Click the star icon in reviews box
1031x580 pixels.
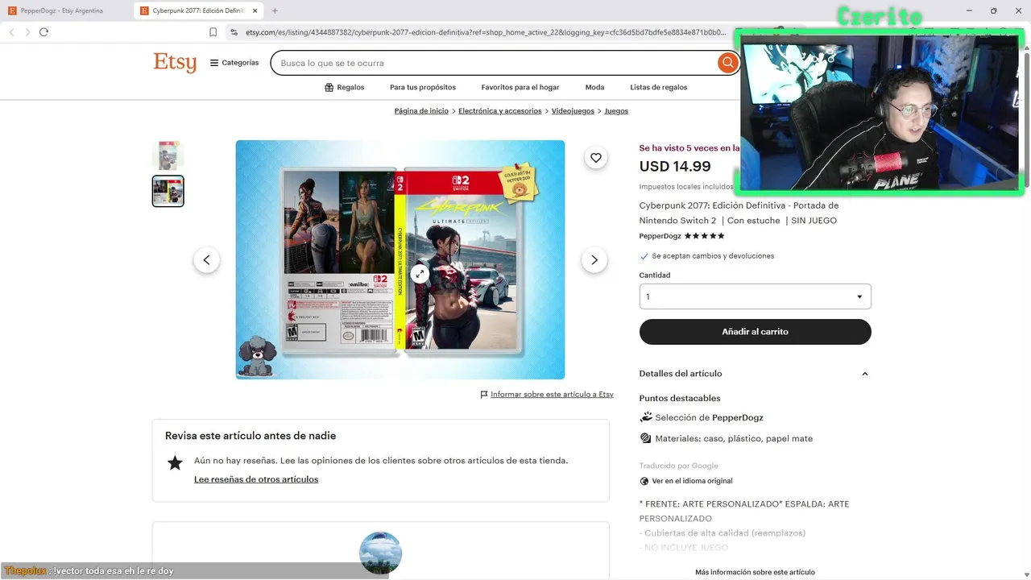175,462
